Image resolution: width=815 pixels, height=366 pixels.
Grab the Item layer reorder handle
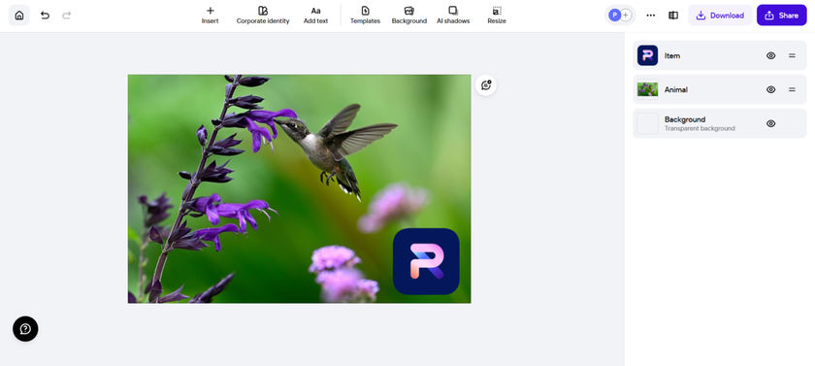792,55
